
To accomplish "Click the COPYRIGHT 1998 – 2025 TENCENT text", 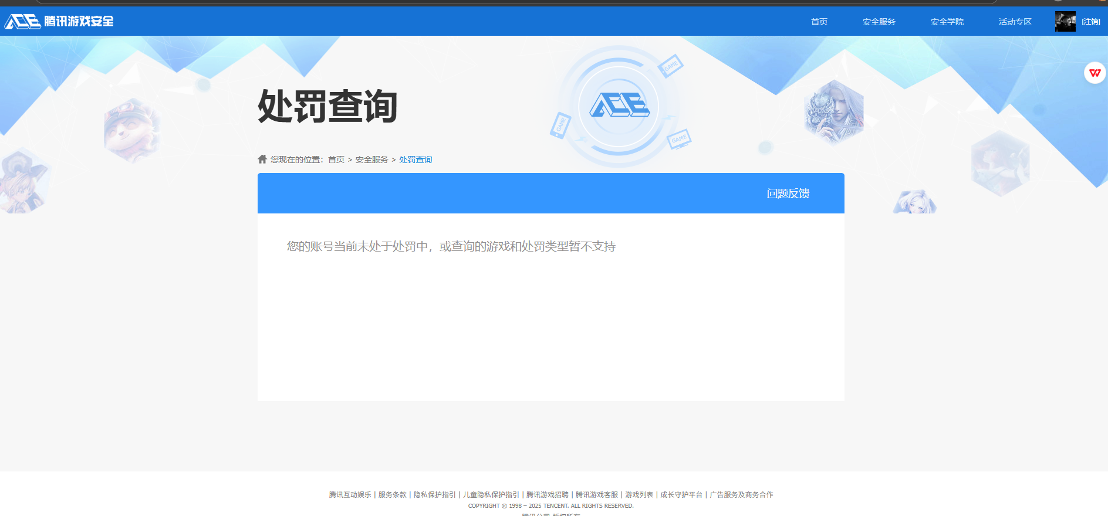I will (x=551, y=505).
